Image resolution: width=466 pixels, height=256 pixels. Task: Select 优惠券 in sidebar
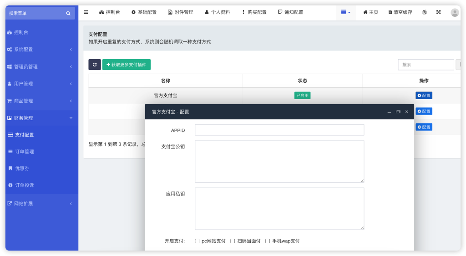click(x=41, y=168)
